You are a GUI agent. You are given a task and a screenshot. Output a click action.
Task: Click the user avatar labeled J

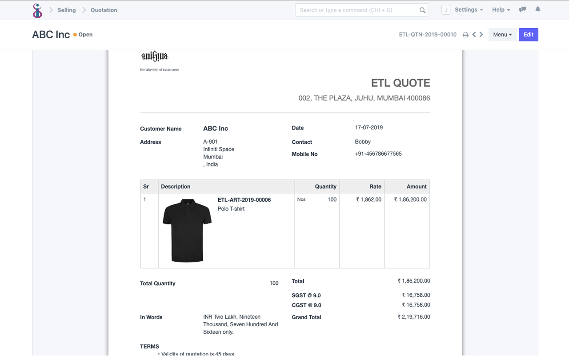(x=446, y=9)
